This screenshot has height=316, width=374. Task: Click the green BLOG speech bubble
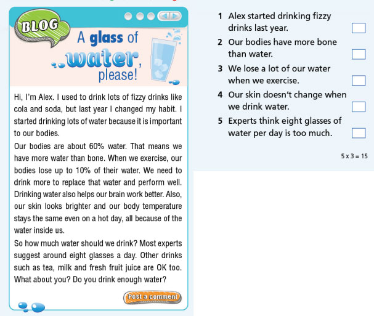coord(40,26)
